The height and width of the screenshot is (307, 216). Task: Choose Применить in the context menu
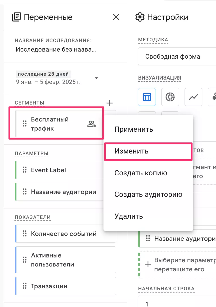[148, 129]
